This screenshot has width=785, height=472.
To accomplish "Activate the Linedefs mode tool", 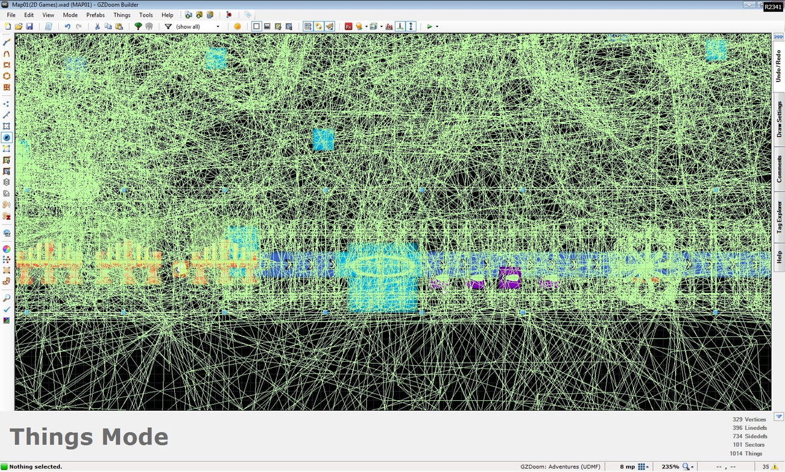I will pyautogui.click(x=7, y=115).
